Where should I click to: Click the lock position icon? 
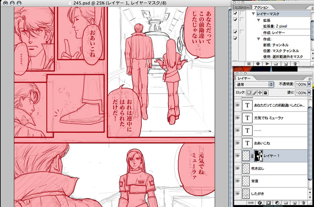tap(259, 92)
